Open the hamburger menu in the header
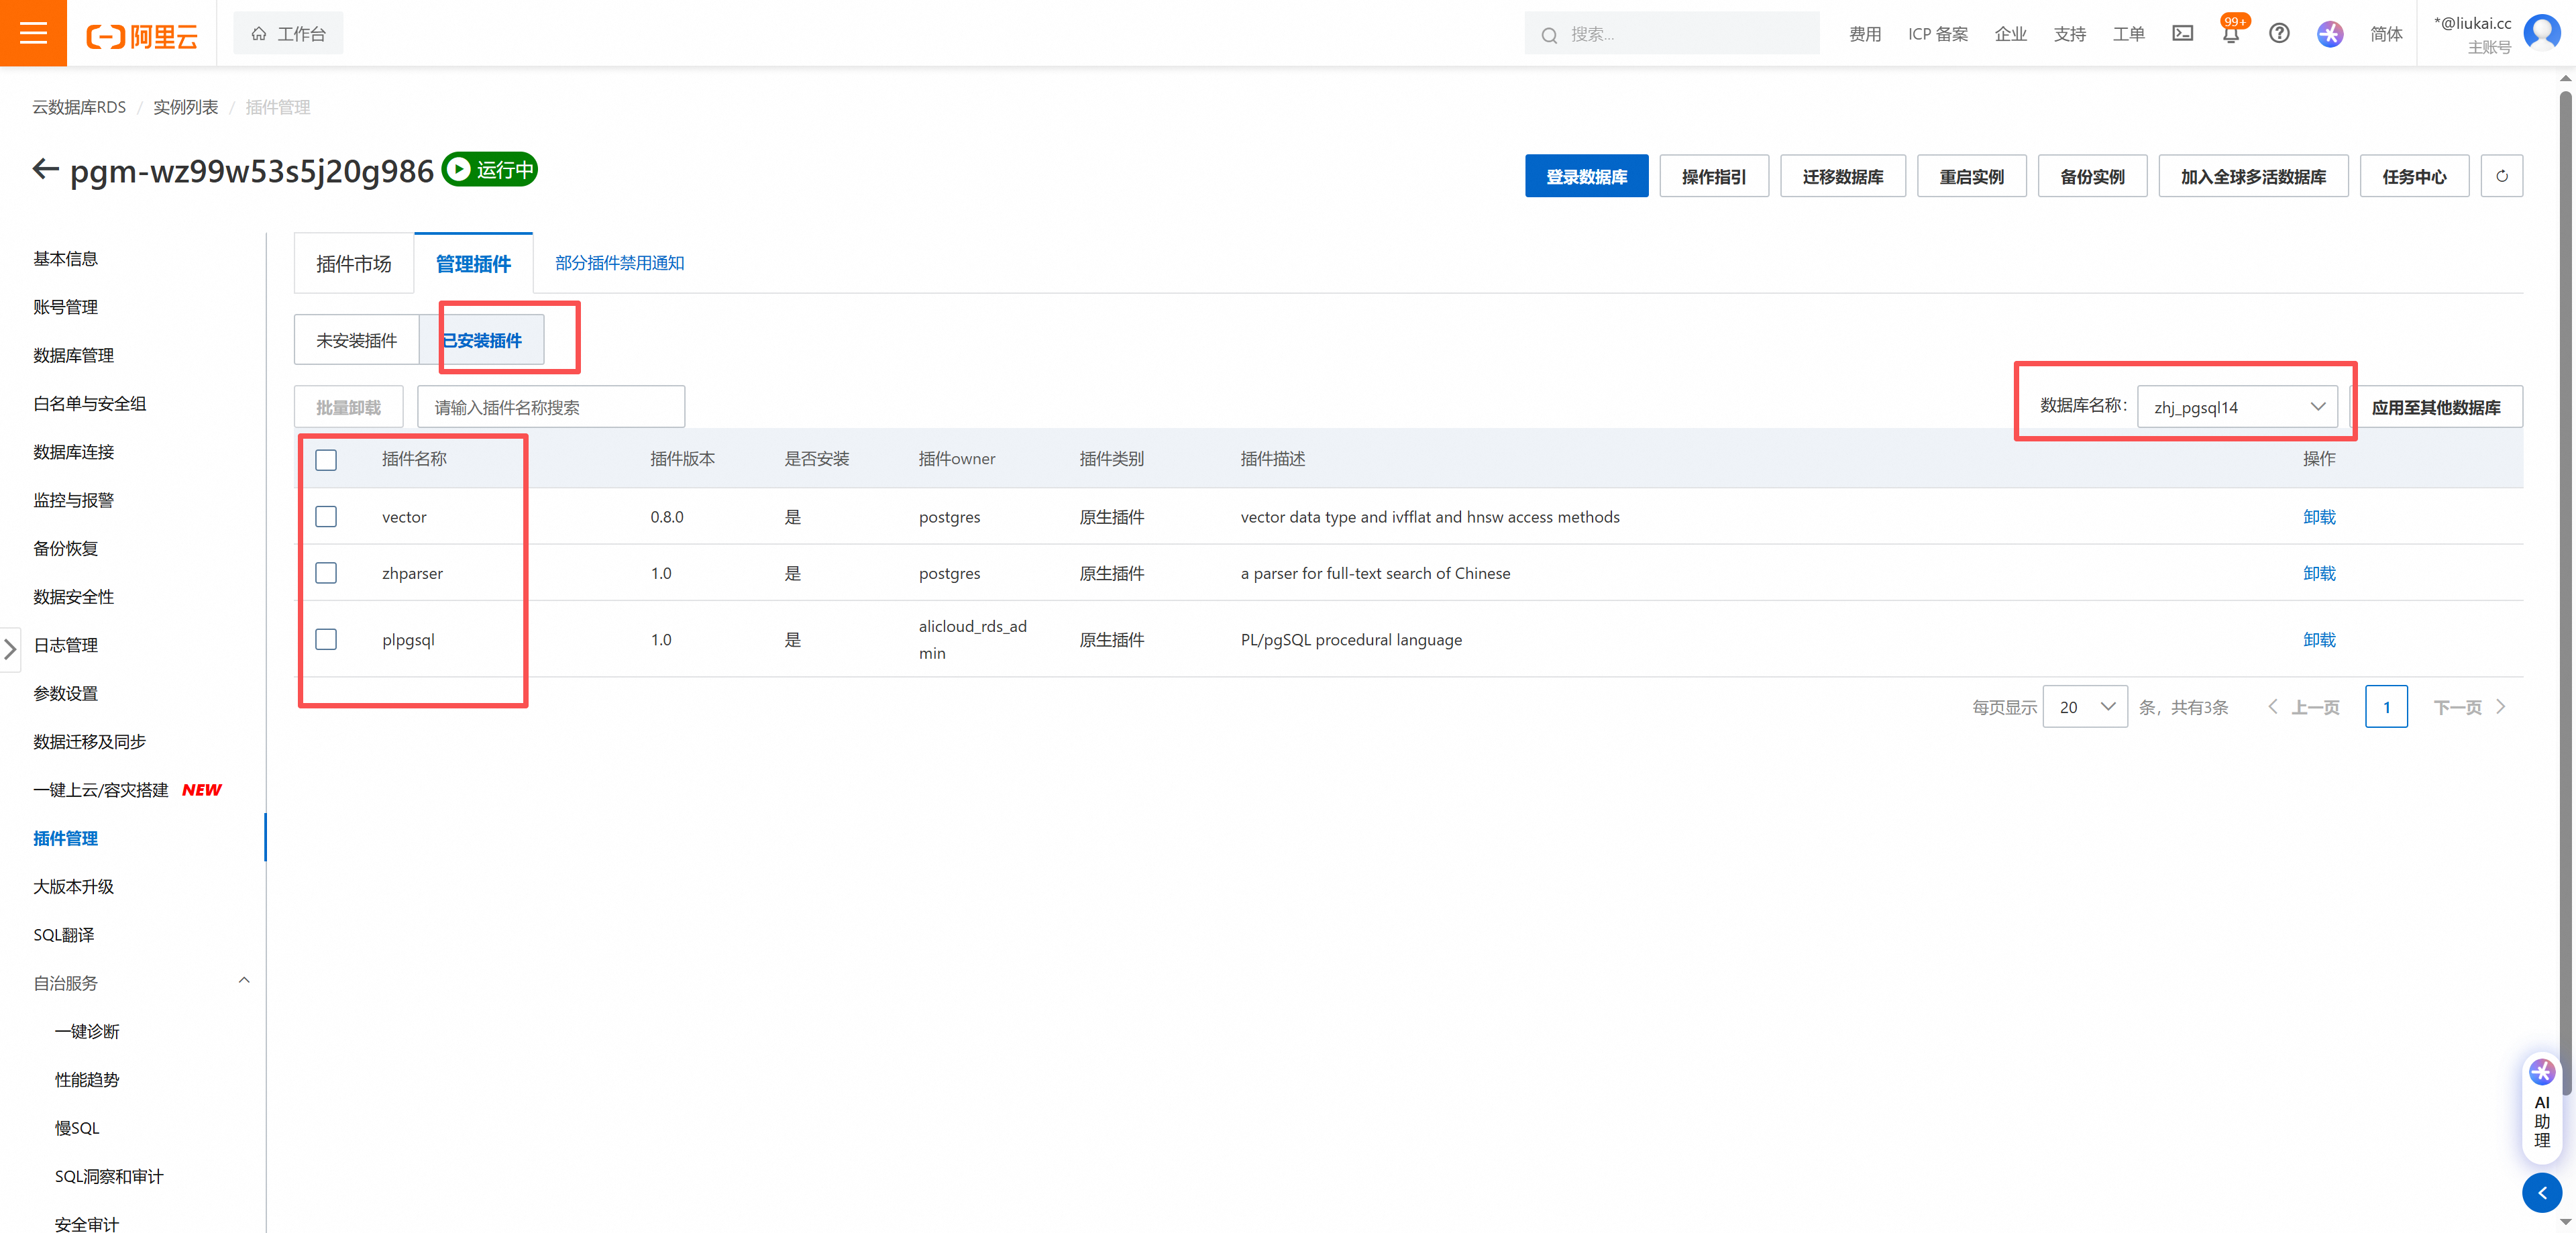Viewport: 2576px width, 1233px height. coord(33,33)
